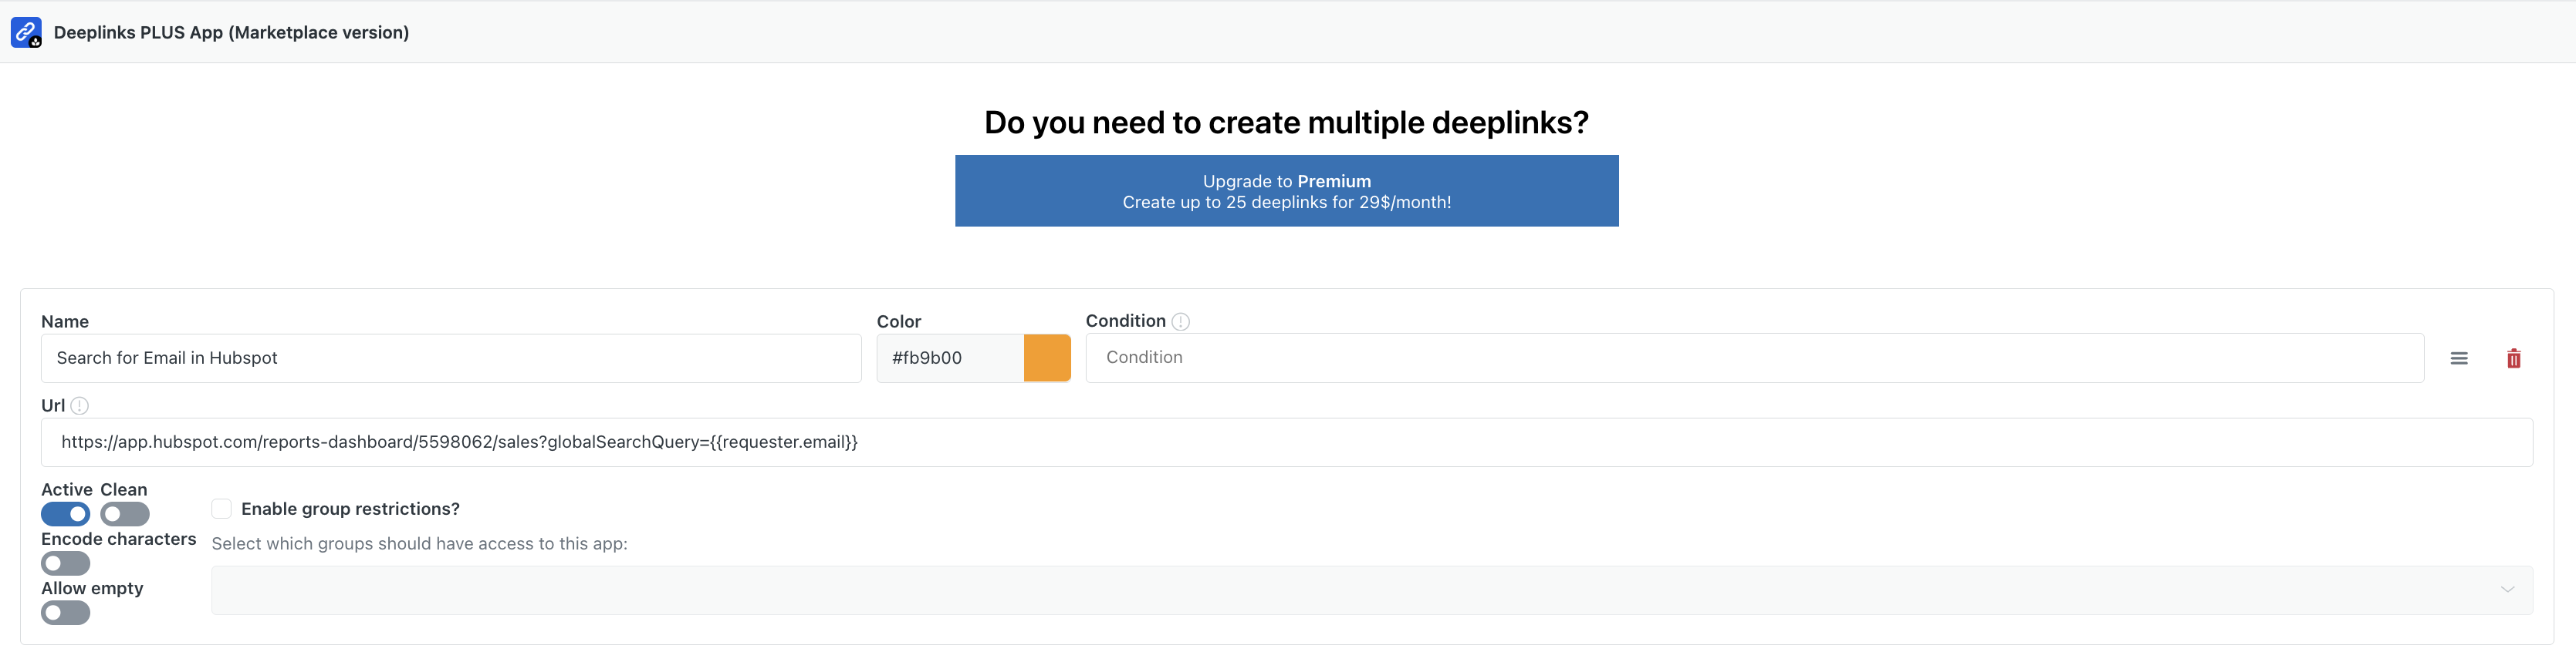Open the Url info tooltip icon
Image resolution: width=2576 pixels, height=652 pixels.
click(80, 405)
